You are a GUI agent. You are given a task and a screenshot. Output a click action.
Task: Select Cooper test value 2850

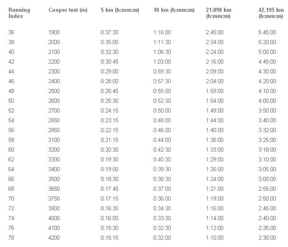pyautogui.click(x=54, y=120)
